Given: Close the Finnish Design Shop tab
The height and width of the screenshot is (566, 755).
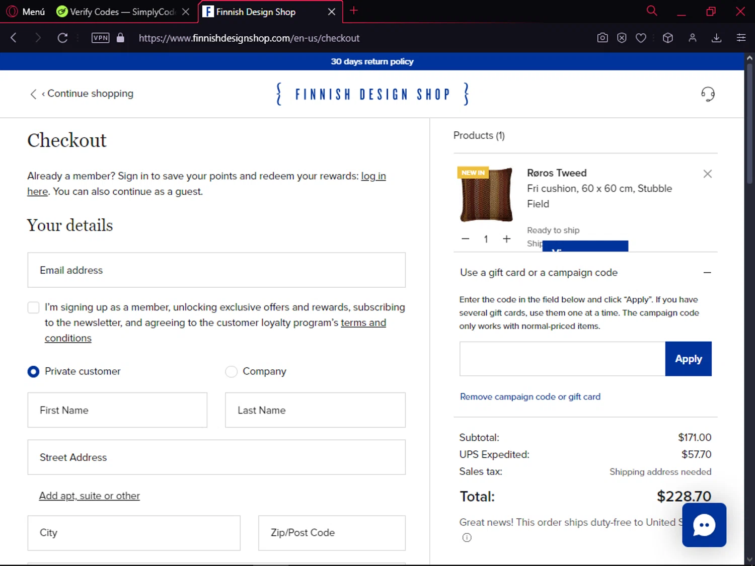Looking at the screenshot, I should click(332, 12).
